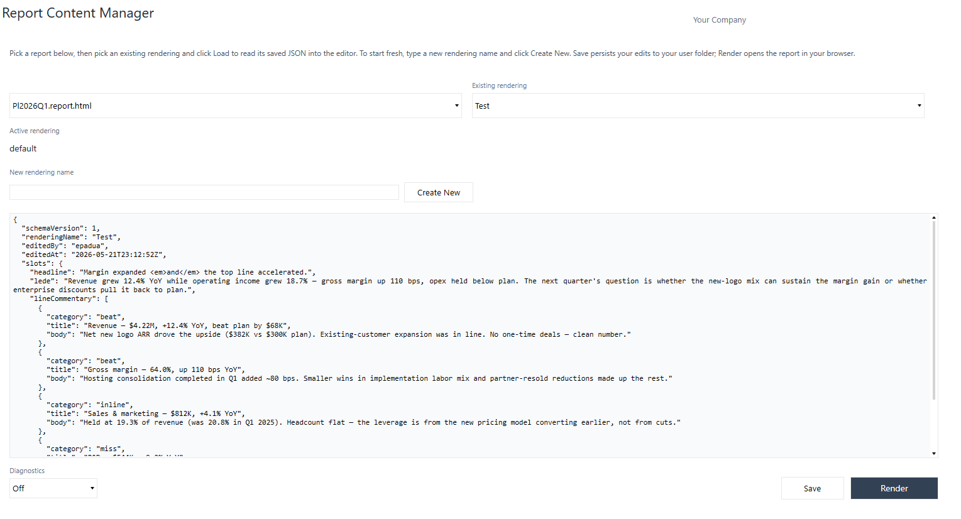This screenshot has width=961, height=519.
Task: Click the "New rendering name" label
Action: pyautogui.click(x=41, y=172)
